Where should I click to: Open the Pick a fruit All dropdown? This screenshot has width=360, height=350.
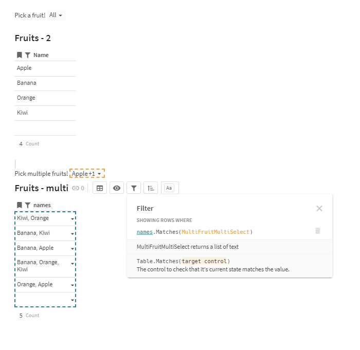click(x=56, y=15)
